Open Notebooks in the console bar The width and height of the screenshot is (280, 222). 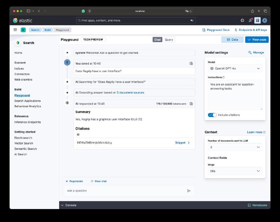[x=258, y=205]
